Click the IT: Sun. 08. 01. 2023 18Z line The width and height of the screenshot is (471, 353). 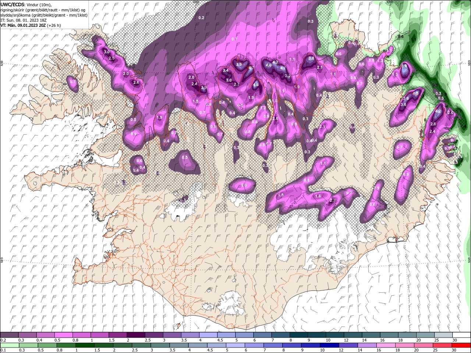click(24, 20)
